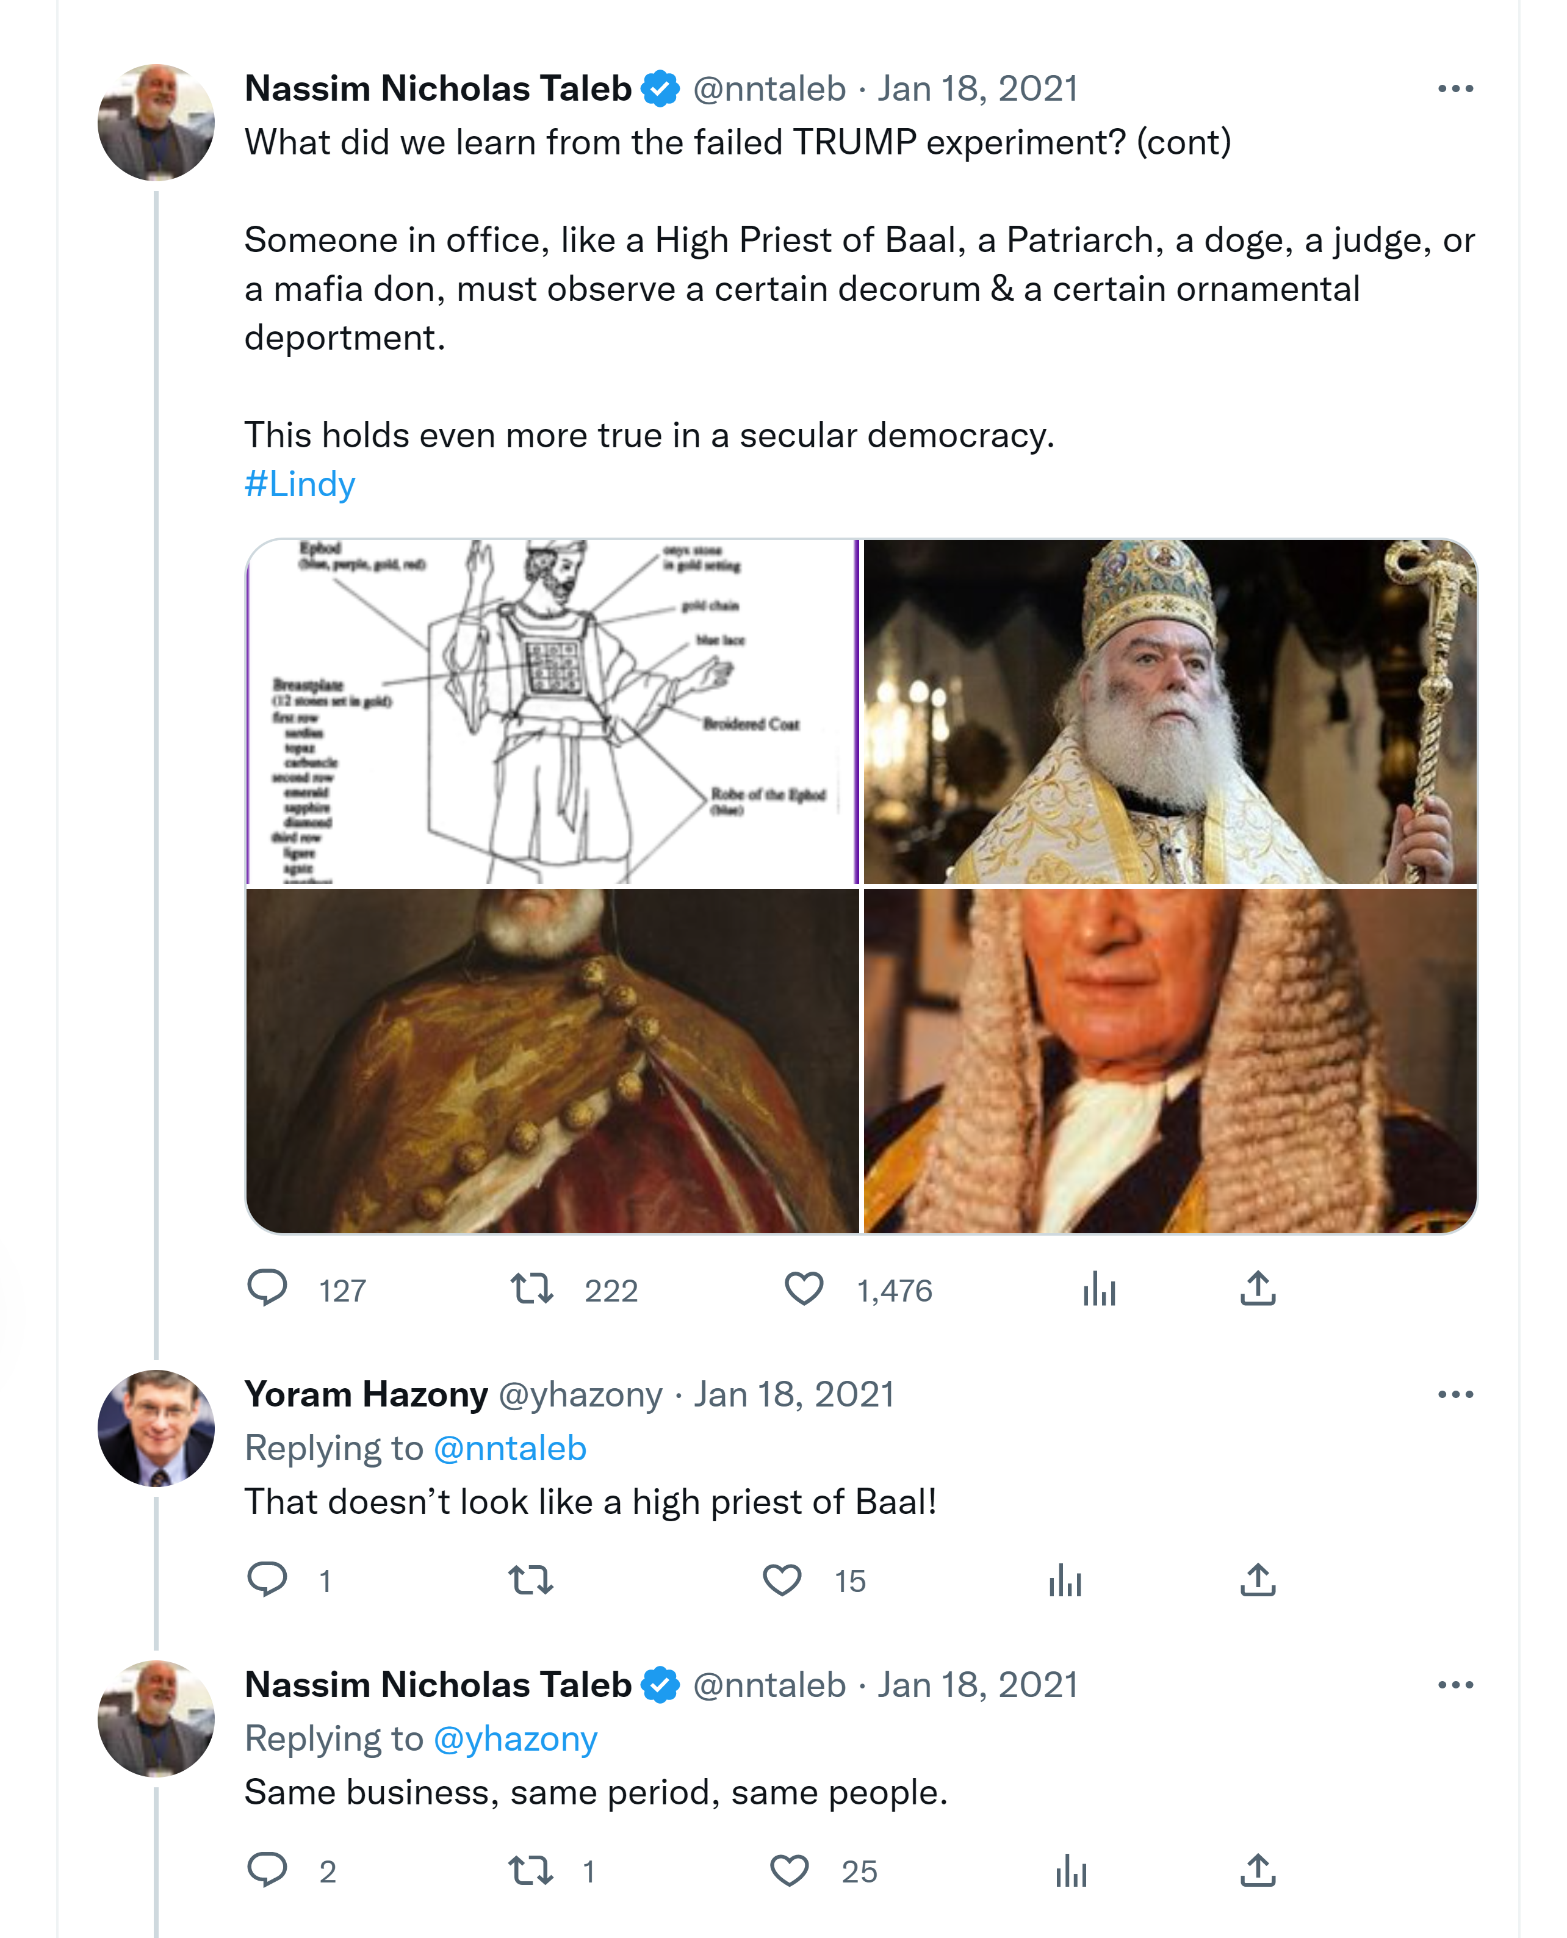
Task: Open more options on the first tweet
Action: (1455, 88)
